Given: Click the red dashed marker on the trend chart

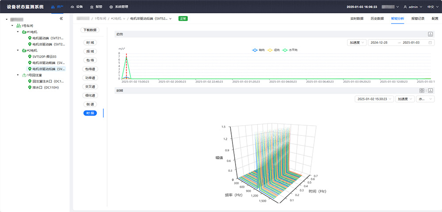Looking at the screenshot, I should click(x=126, y=66).
